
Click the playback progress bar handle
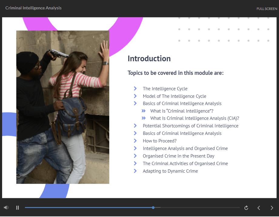(x=153, y=207)
